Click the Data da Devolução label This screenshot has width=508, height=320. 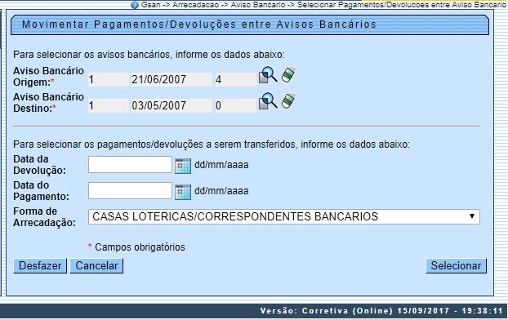(x=39, y=165)
